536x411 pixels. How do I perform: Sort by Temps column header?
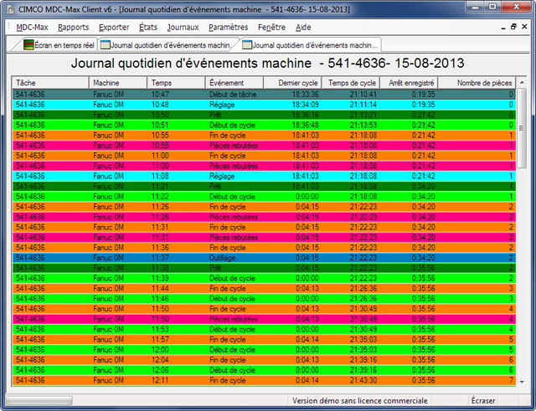[176, 83]
